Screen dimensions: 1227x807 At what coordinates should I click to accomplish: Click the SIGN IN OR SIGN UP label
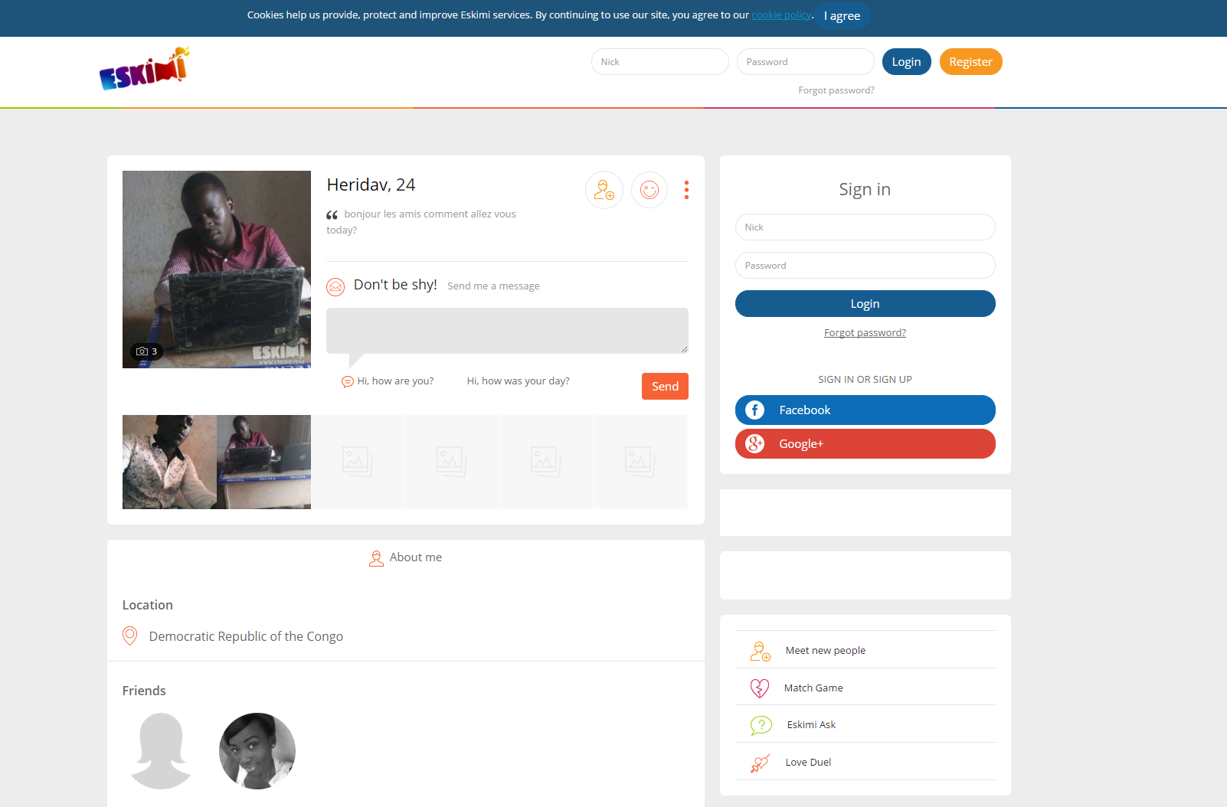pyautogui.click(x=865, y=380)
